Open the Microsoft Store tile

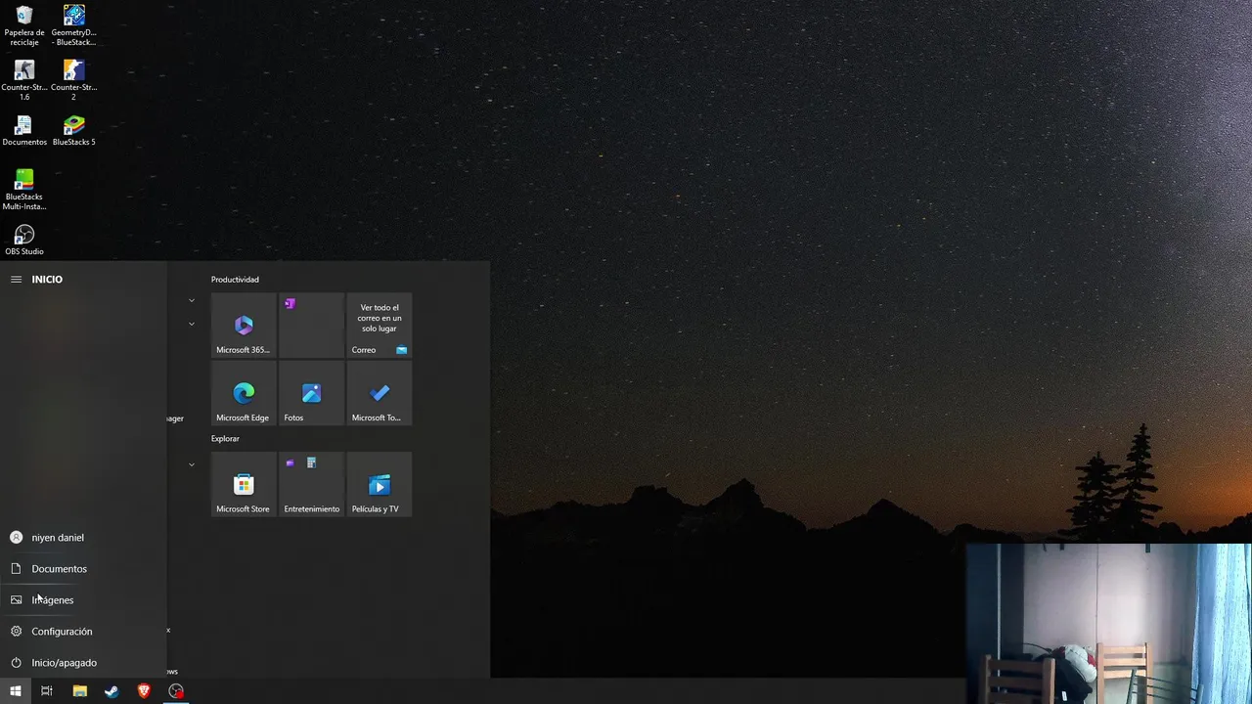tap(244, 484)
